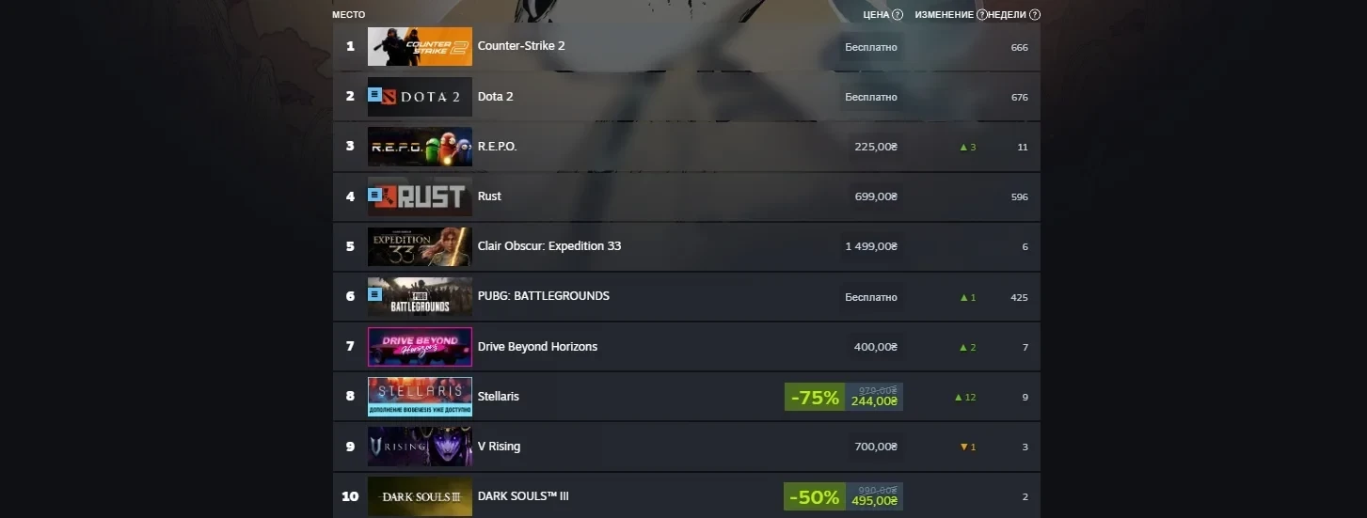
Task: Click the help icon next to НЕДЕЛИ
Action: (x=1035, y=15)
